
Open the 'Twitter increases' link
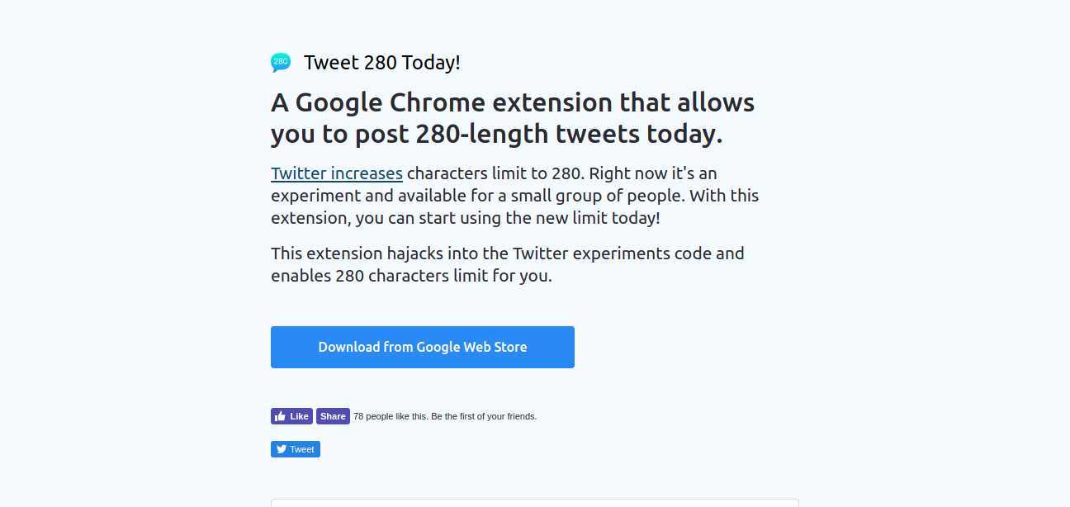tap(337, 173)
